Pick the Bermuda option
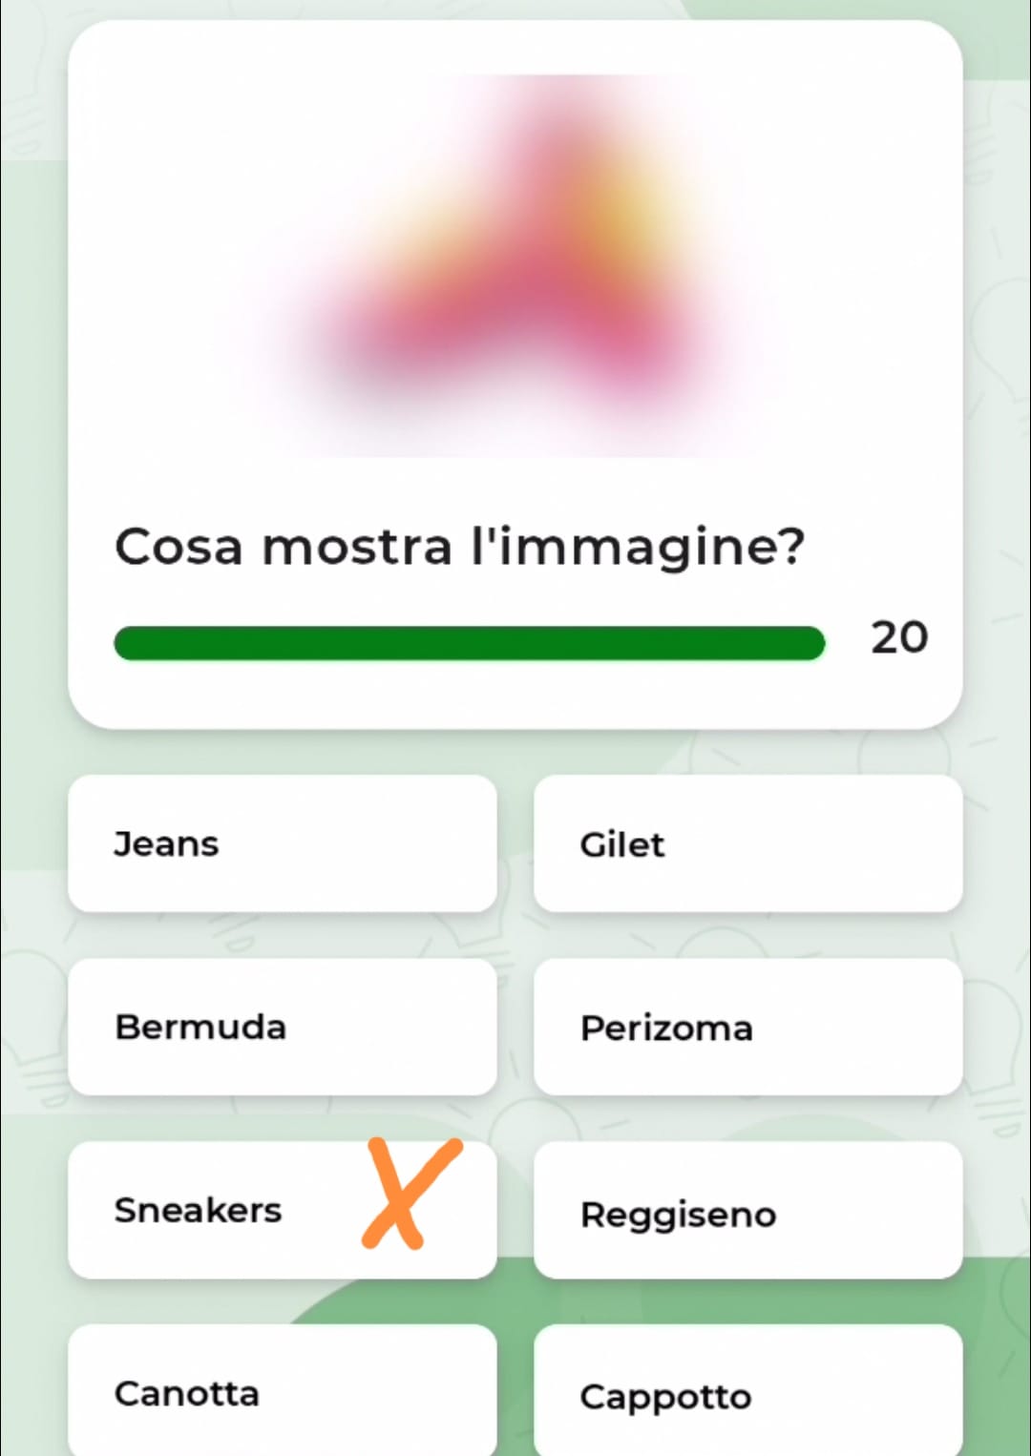Image resolution: width=1031 pixels, height=1456 pixels. click(x=282, y=1027)
